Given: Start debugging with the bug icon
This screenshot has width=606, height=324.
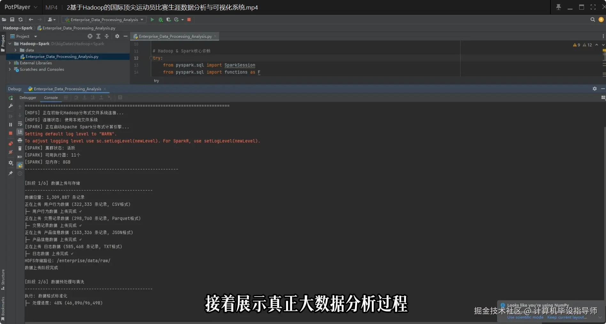Looking at the screenshot, I should 160,19.
